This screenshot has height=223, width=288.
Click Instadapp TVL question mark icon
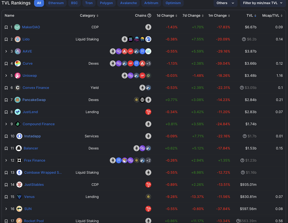click(244, 136)
